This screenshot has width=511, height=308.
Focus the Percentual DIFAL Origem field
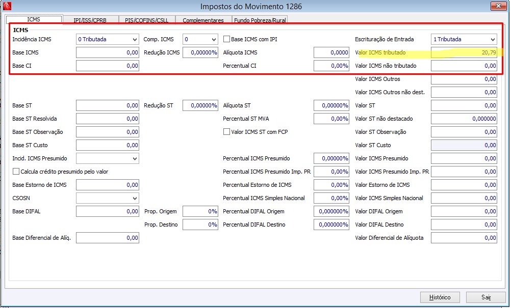[x=331, y=211]
